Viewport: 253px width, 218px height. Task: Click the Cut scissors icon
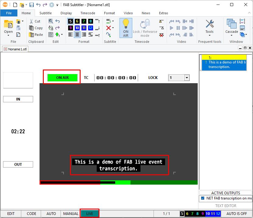pyautogui.click(x=31, y=21)
